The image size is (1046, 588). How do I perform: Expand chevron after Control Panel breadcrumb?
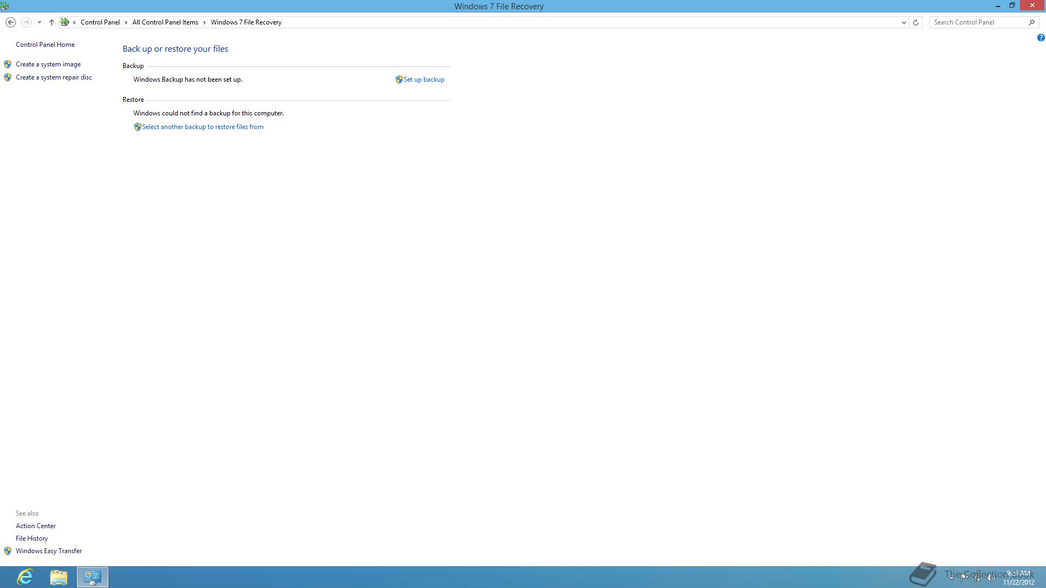pos(126,22)
